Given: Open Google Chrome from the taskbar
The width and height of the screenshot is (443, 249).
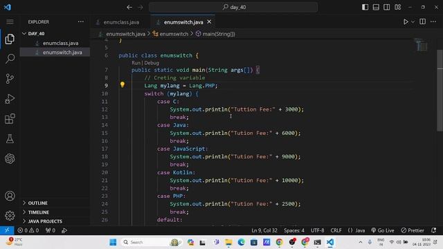Looking at the screenshot, I should pos(279,242).
